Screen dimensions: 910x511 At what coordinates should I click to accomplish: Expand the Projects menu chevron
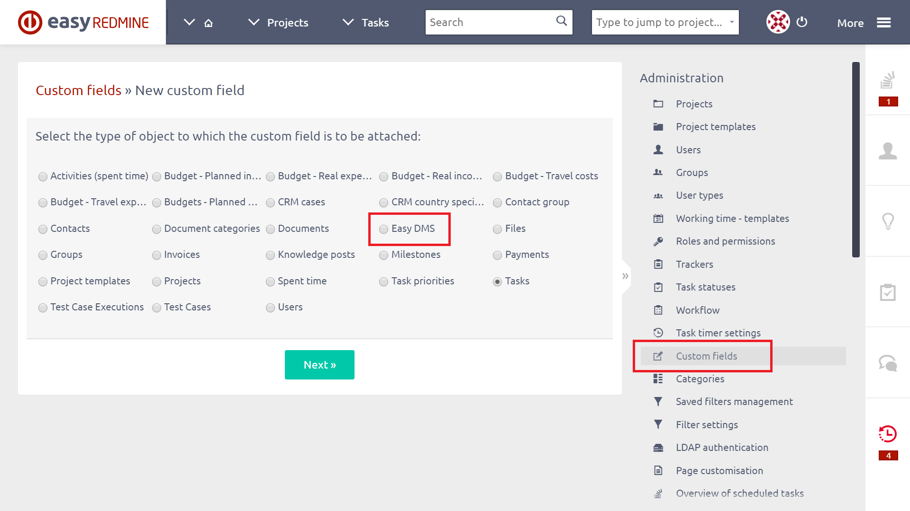[254, 22]
